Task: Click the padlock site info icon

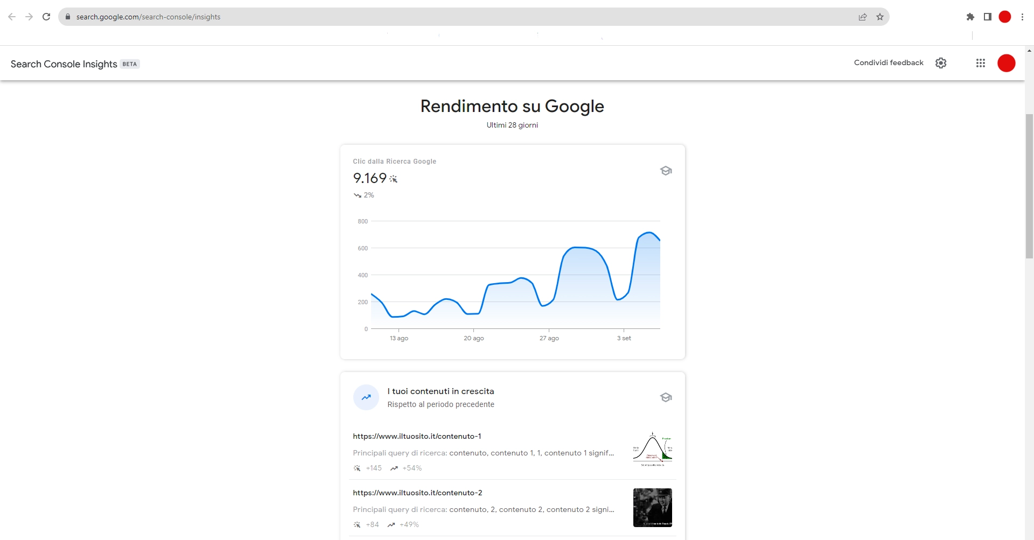Action: (x=68, y=17)
